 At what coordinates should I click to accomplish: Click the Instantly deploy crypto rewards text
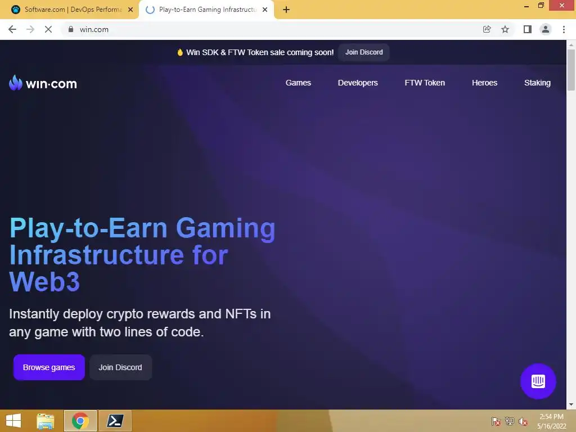click(140, 323)
